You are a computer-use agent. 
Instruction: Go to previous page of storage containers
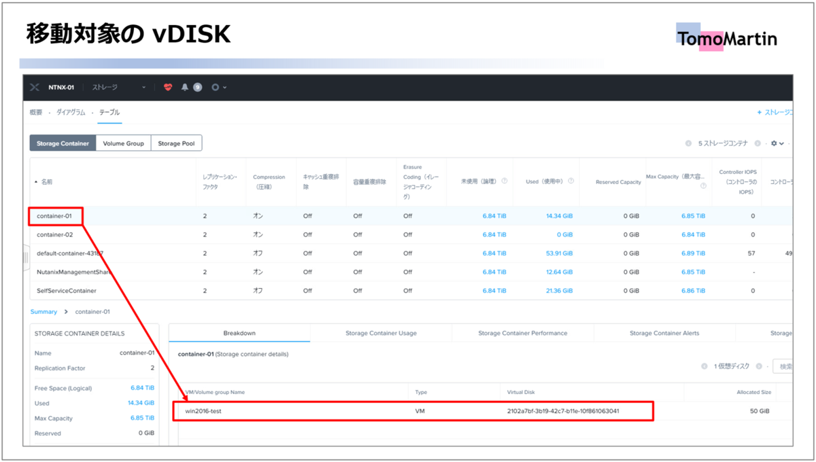[x=689, y=143]
